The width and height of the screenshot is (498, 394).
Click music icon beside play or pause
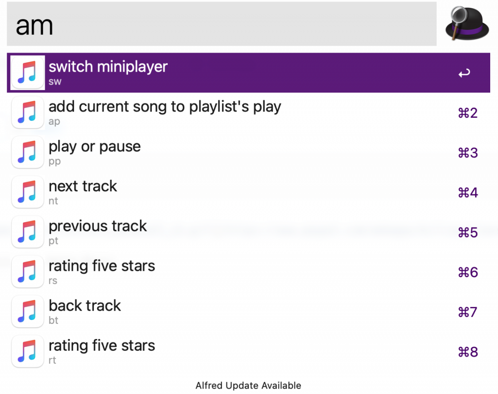[x=28, y=152]
